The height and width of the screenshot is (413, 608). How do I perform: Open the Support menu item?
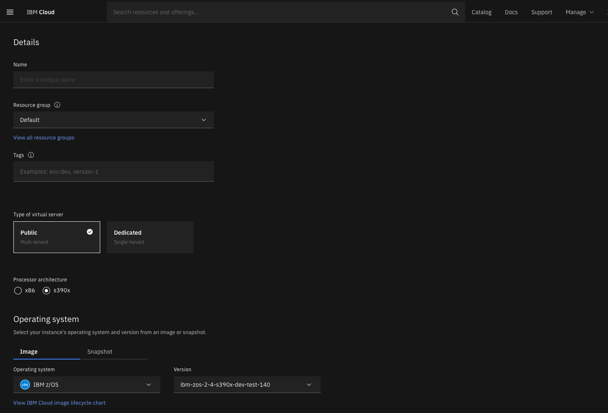[x=542, y=12]
